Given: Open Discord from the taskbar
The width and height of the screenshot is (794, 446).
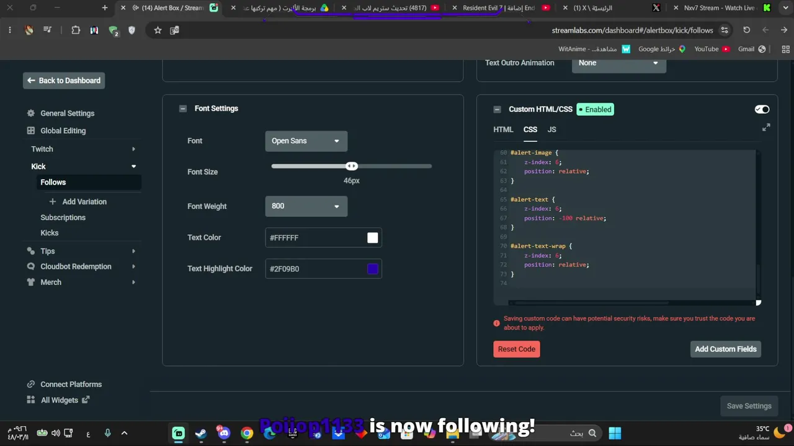Looking at the screenshot, I should 224,433.
